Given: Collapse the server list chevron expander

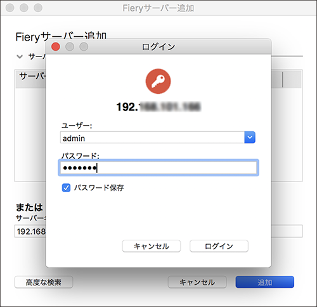Looking at the screenshot, I should point(20,56).
